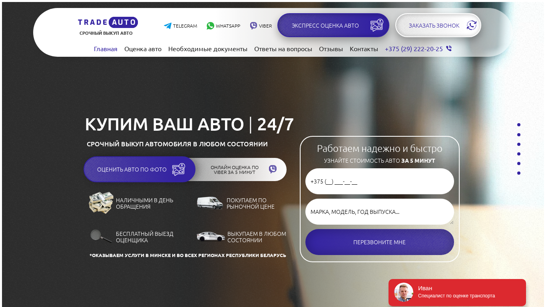Open Контакты page
Image resolution: width=546 pixels, height=307 pixels.
click(x=364, y=49)
